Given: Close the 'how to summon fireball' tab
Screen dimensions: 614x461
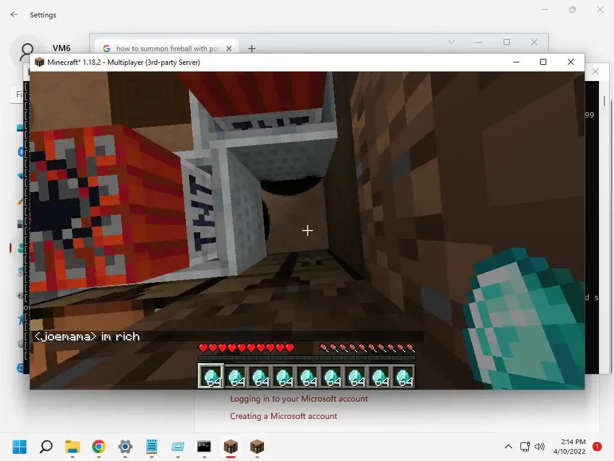Looking at the screenshot, I should coord(229,49).
